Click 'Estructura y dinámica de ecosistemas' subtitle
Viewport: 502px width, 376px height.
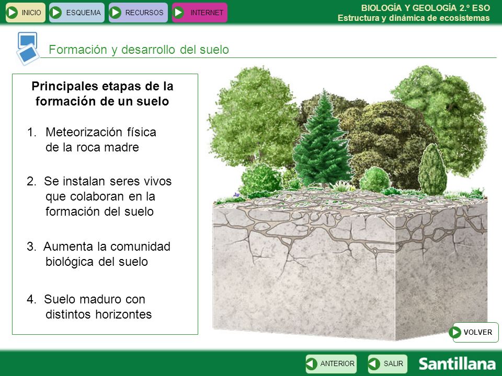pyautogui.click(x=414, y=18)
